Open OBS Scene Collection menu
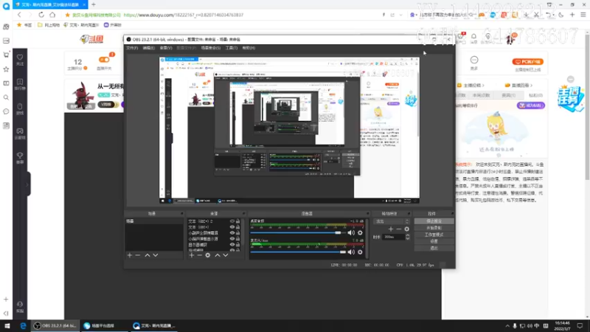 coord(211,48)
